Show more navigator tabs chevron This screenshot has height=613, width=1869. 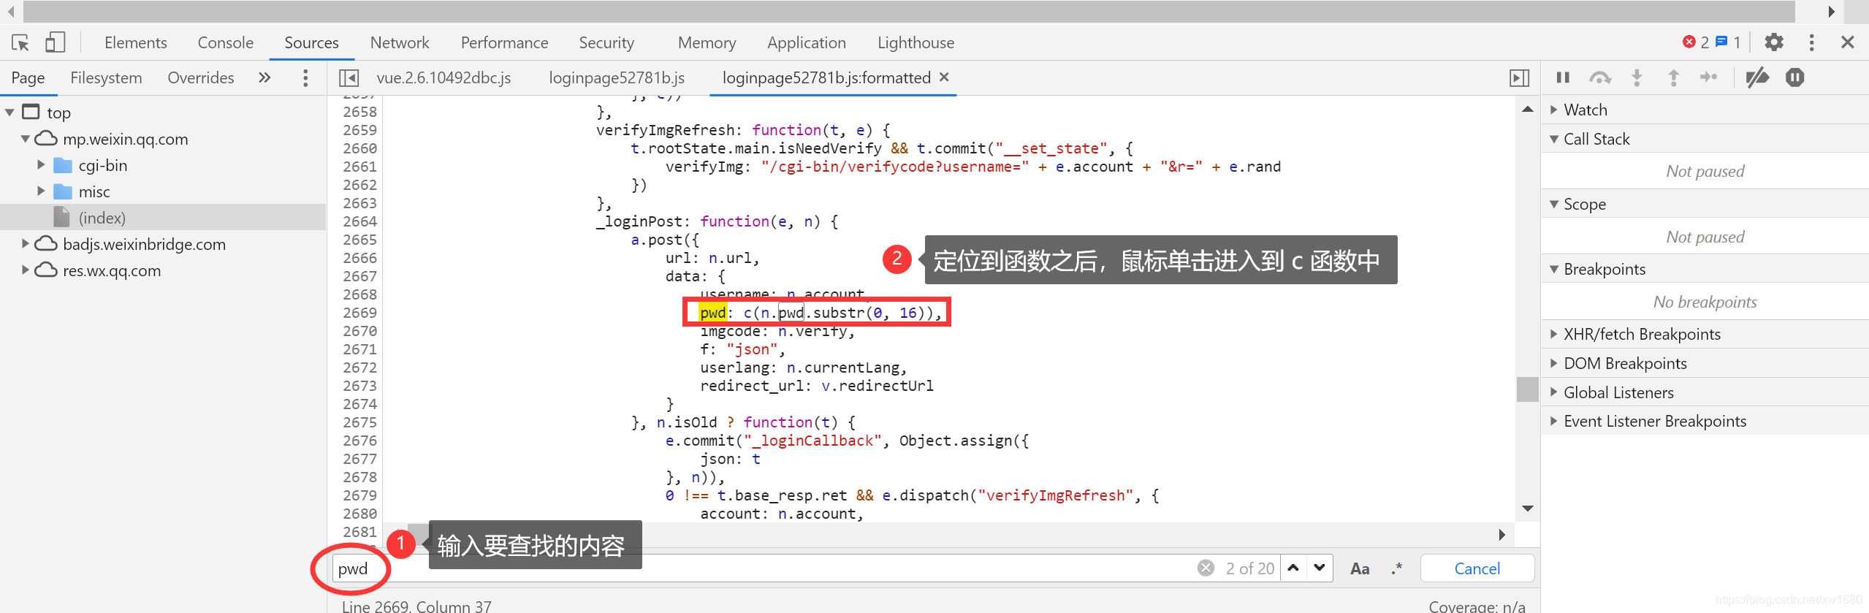(264, 77)
